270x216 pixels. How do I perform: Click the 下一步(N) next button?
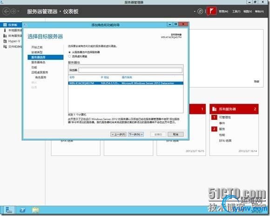[136, 134]
